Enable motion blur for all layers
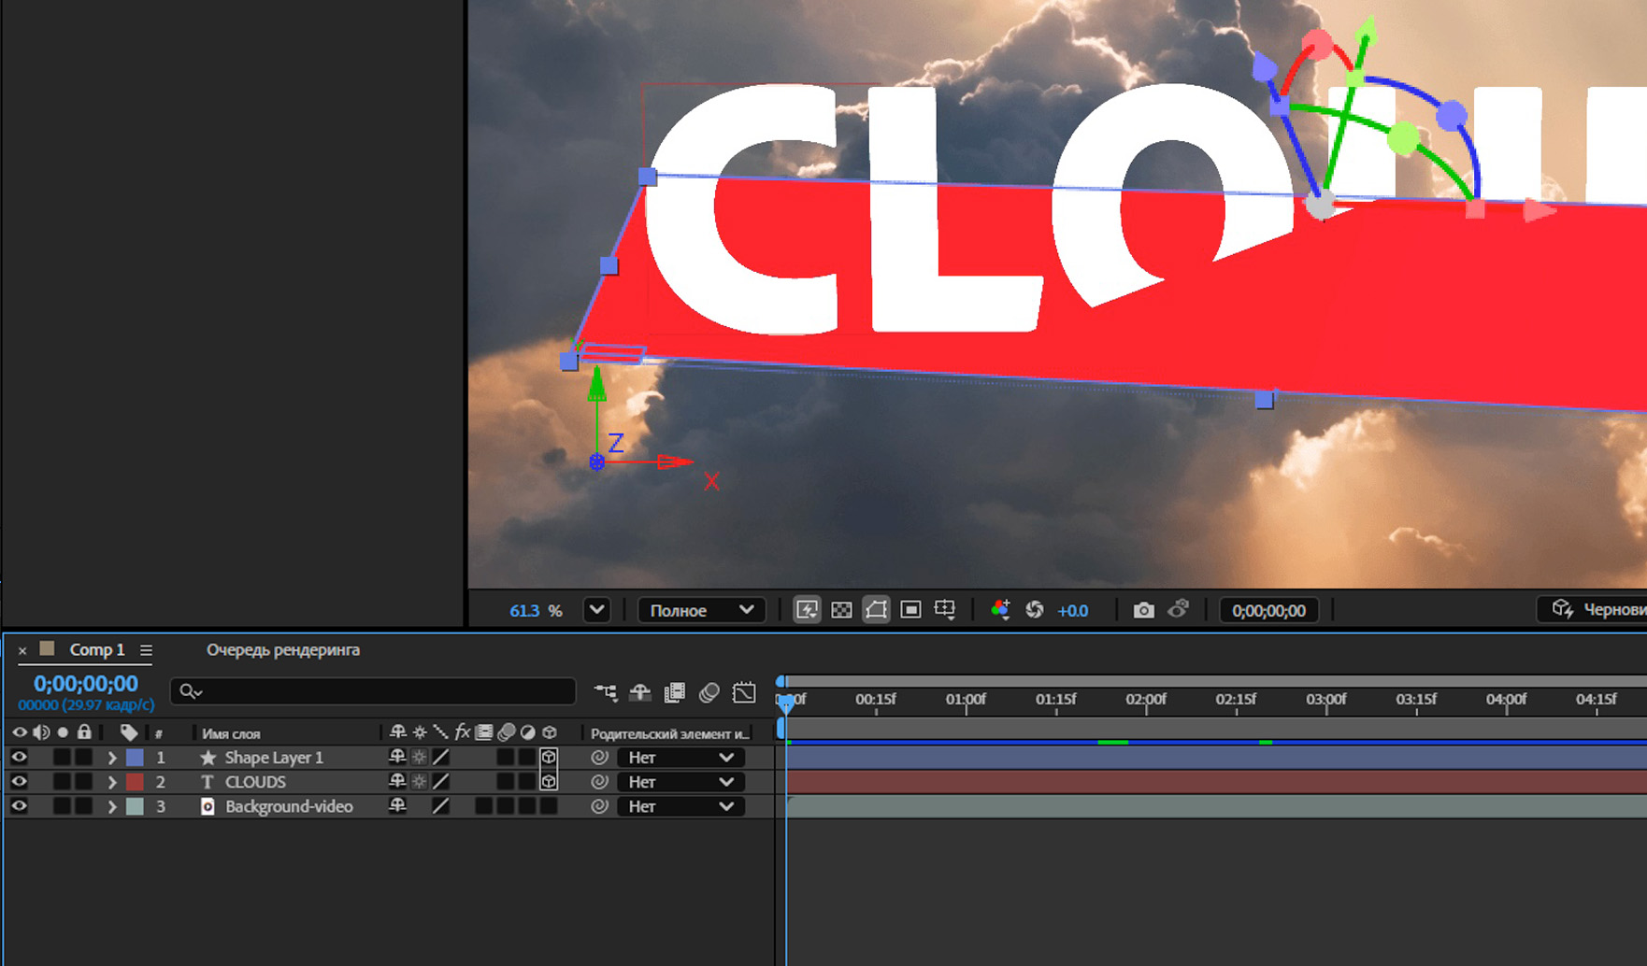The image size is (1647, 966). (709, 692)
